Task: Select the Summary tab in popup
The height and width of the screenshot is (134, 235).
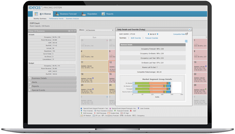Action: tap(123, 38)
